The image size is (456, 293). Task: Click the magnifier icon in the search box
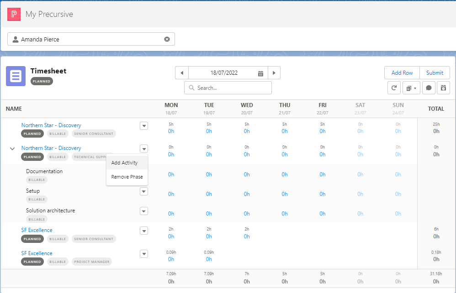tap(192, 87)
